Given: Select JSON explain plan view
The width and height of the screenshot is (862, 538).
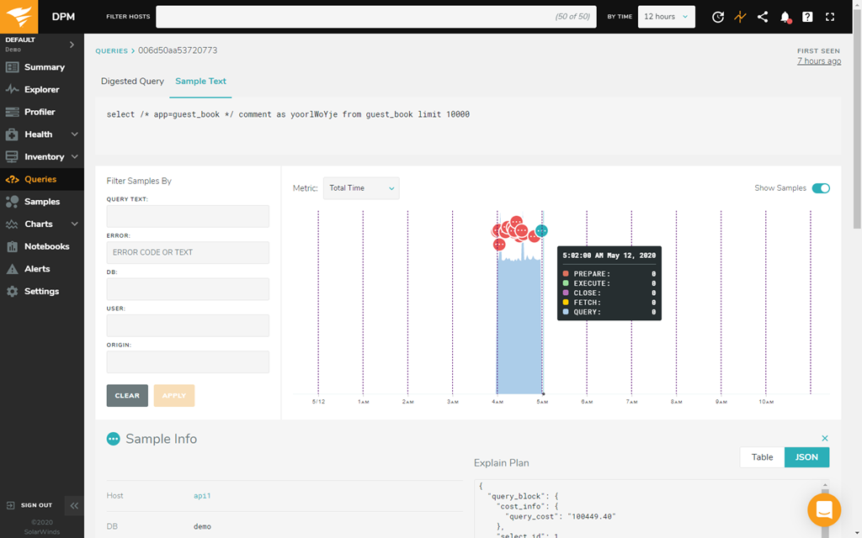Looking at the screenshot, I should [x=806, y=457].
